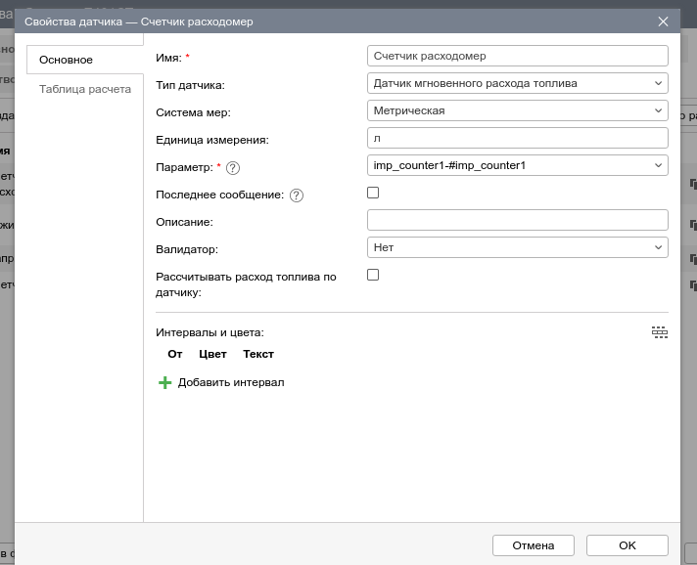Show help for Последнее сообщение

tap(297, 196)
